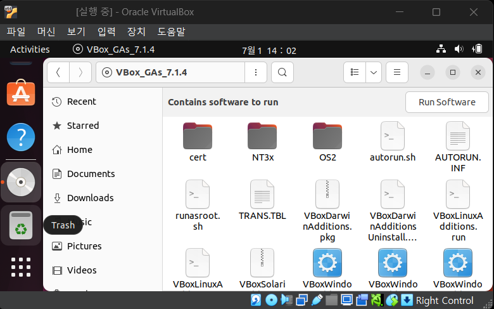Open Videos in the sidebar
Image resolution: width=494 pixels, height=309 pixels.
click(x=103, y=270)
